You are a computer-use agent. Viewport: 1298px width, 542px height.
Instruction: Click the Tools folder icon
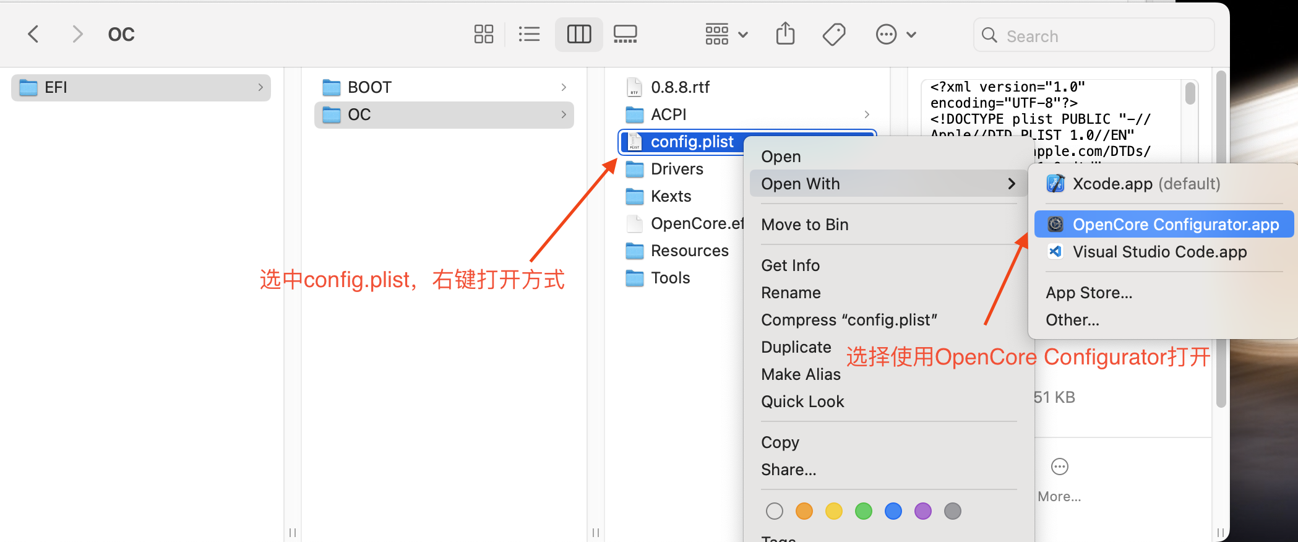pos(634,278)
